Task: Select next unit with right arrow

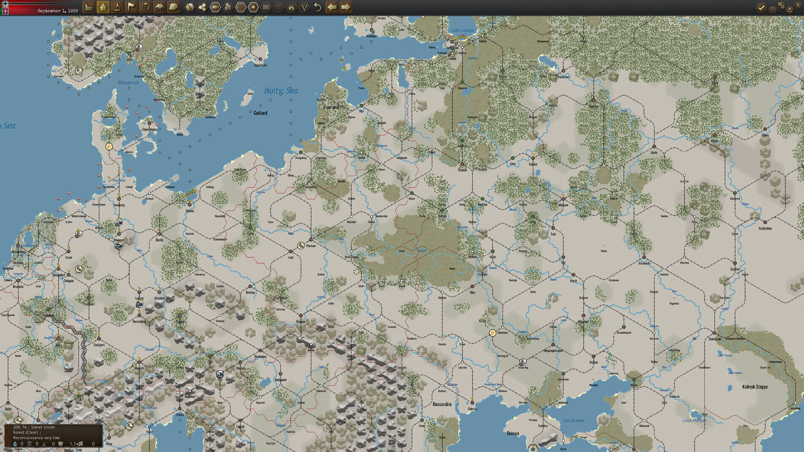Action: (346, 7)
